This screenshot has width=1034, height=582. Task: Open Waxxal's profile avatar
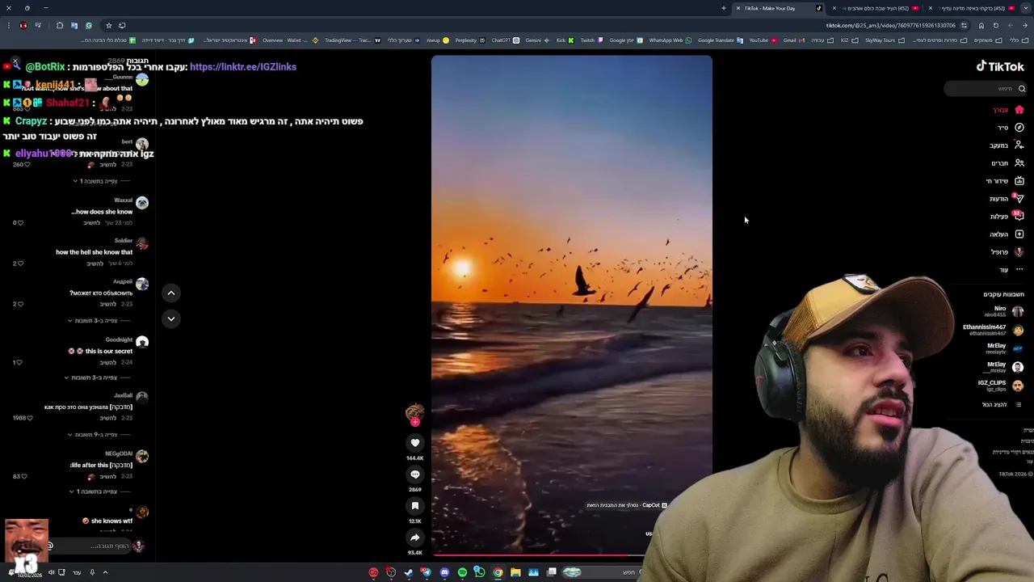tap(142, 203)
